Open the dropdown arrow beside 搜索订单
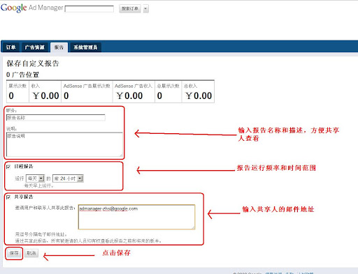The height and width of the screenshot is (274, 358). pos(146,9)
